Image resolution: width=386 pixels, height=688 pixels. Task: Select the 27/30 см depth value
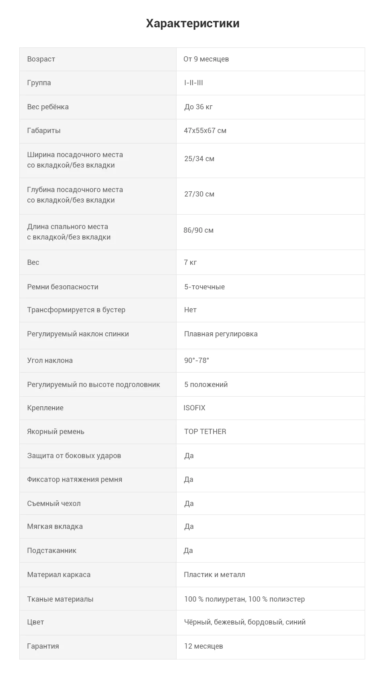(199, 194)
